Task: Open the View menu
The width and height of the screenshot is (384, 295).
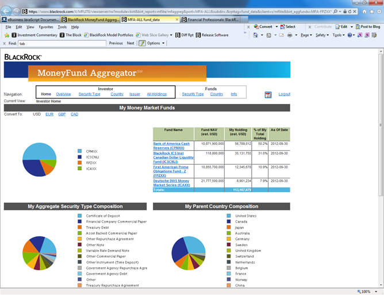Action: (30, 27)
